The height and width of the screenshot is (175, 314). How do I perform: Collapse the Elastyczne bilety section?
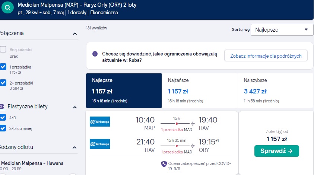coord(75,107)
